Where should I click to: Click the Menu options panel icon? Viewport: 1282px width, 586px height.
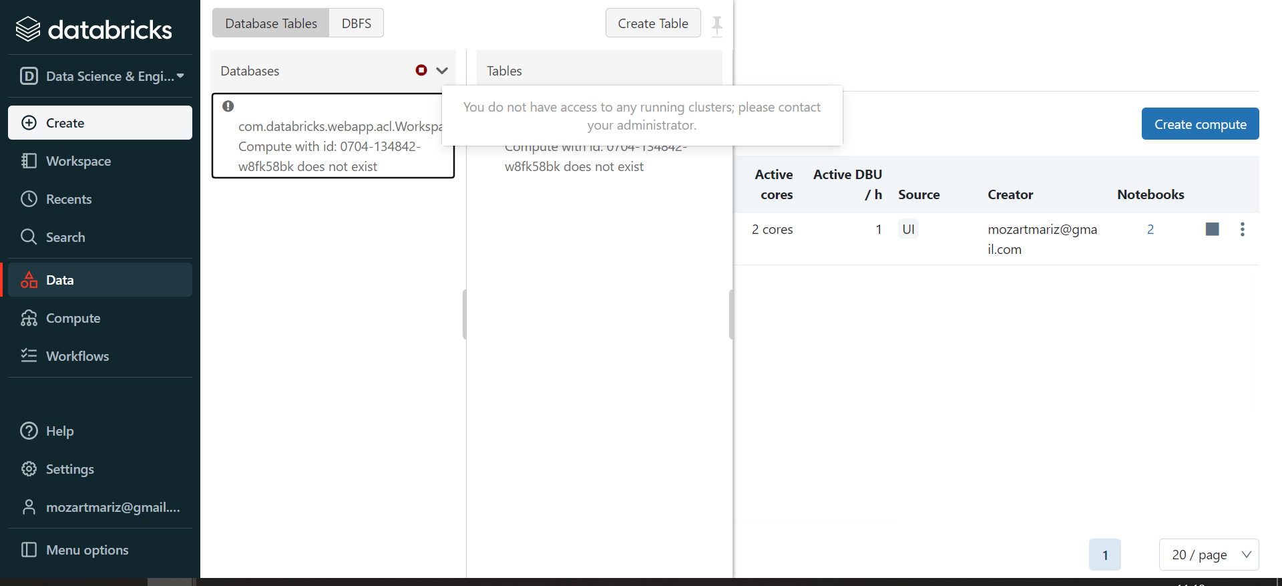pyautogui.click(x=29, y=550)
